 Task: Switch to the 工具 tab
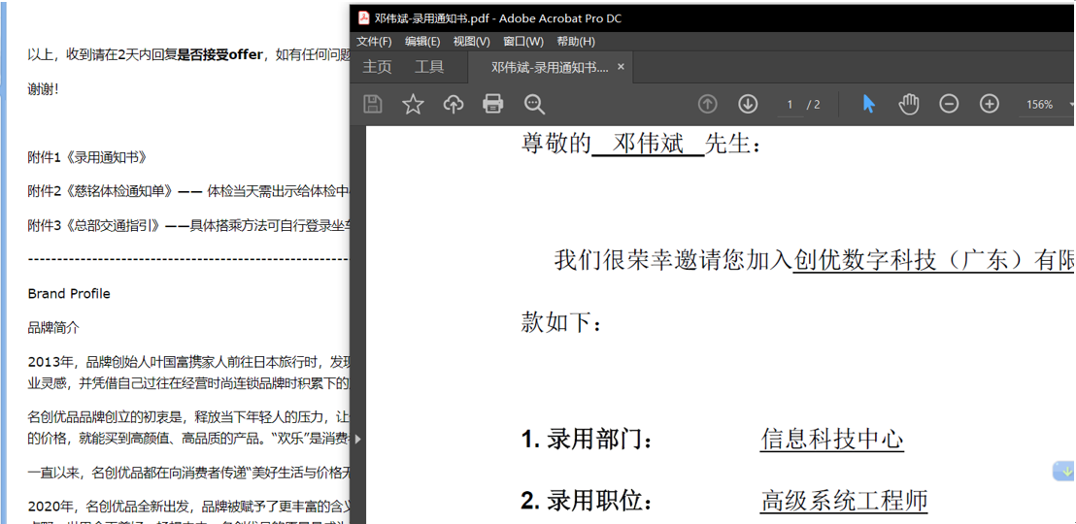pos(429,67)
